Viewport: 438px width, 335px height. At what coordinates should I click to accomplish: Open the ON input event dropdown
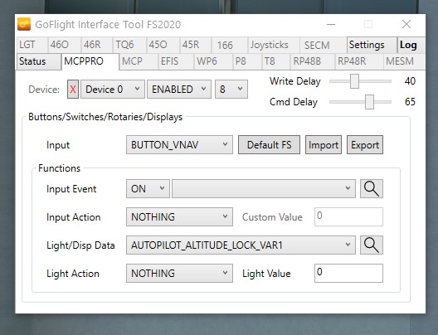148,189
